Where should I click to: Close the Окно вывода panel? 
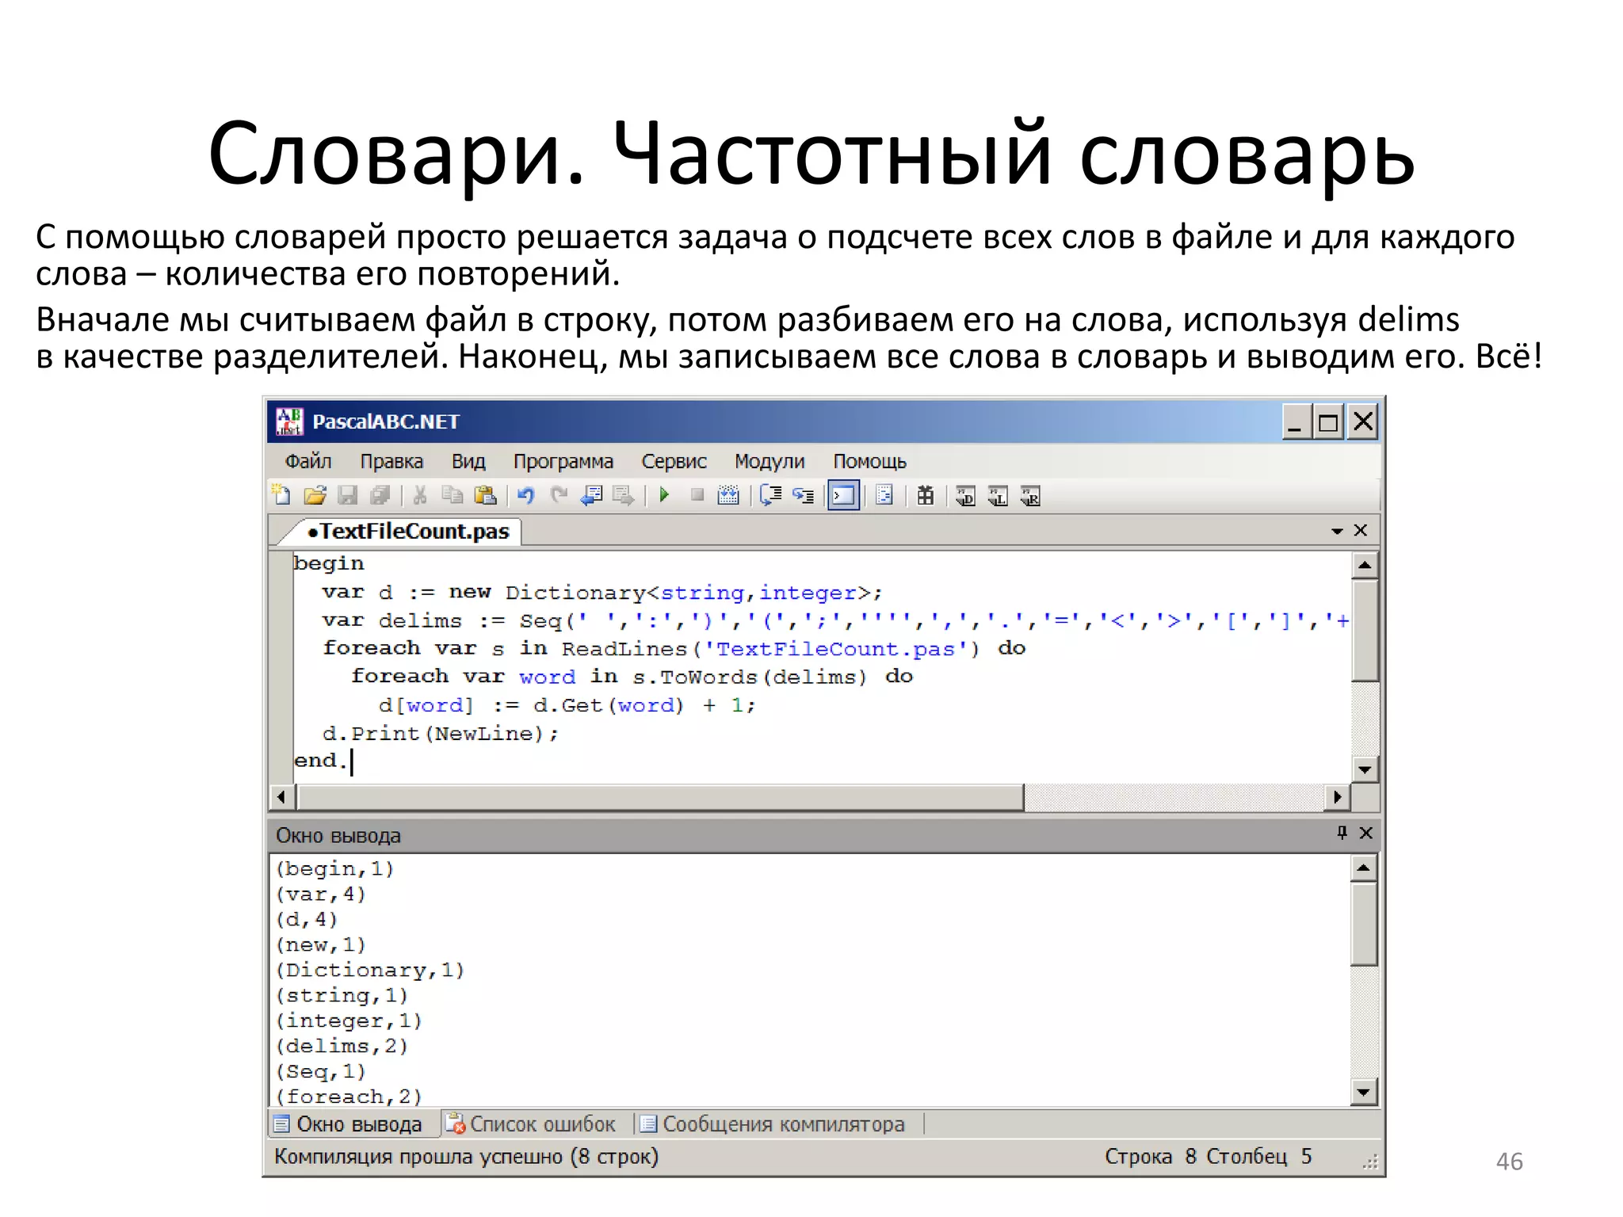pyautogui.click(x=1365, y=833)
